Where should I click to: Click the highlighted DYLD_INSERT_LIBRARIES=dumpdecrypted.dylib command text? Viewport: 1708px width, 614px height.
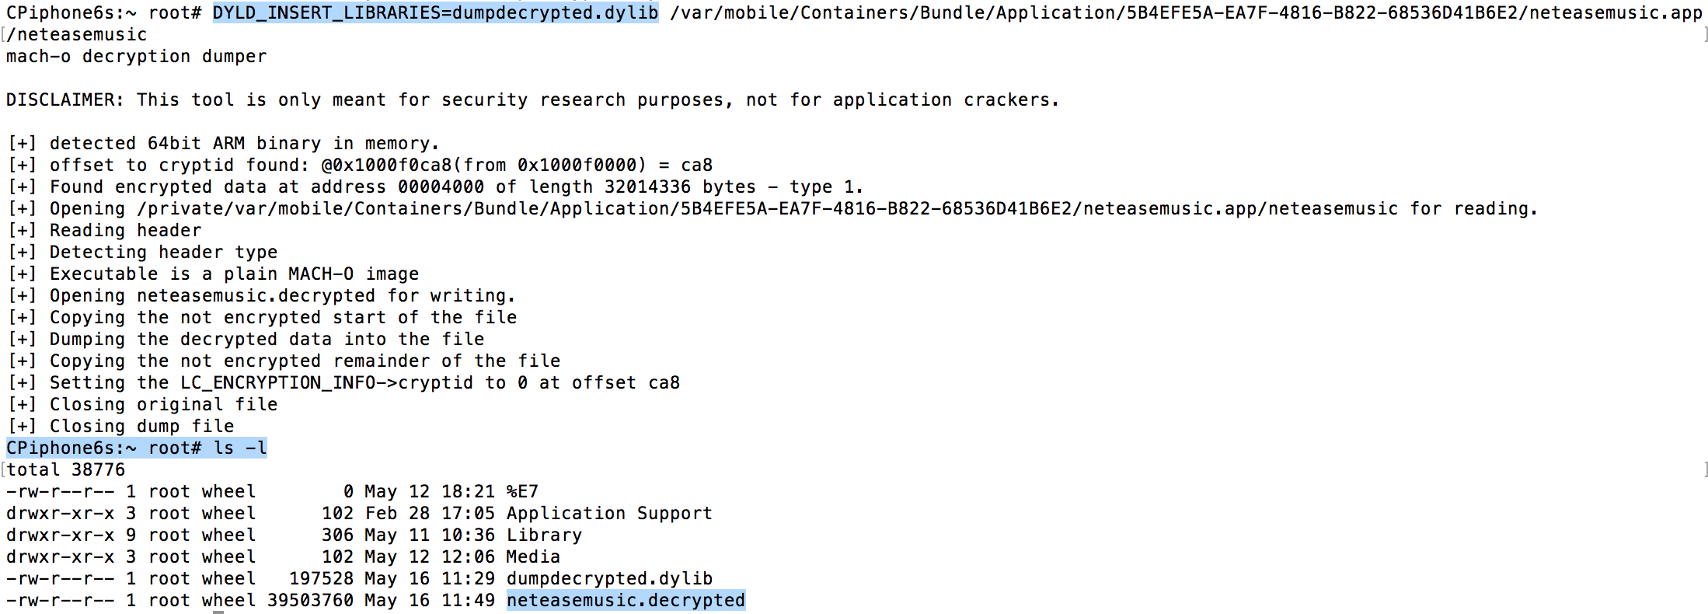click(435, 13)
